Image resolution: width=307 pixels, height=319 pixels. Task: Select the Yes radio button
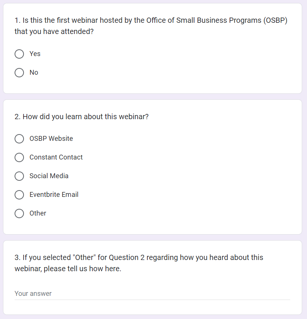point(19,54)
